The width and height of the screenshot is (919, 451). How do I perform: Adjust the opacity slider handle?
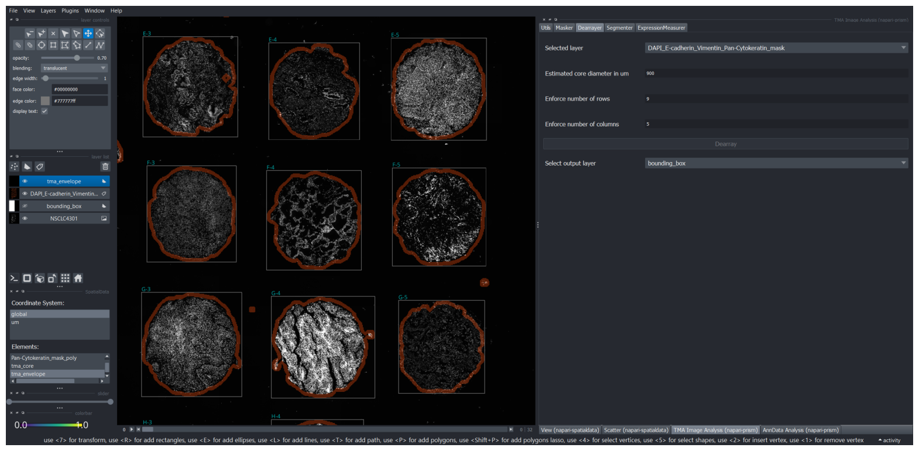pyautogui.click(x=77, y=58)
